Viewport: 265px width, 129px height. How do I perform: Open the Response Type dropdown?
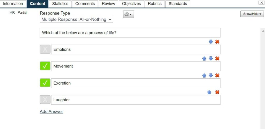pyautogui.click(x=77, y=19)
